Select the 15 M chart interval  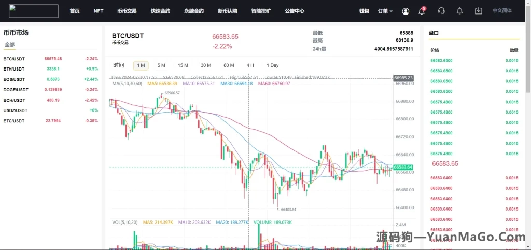(x=183, y=65)
